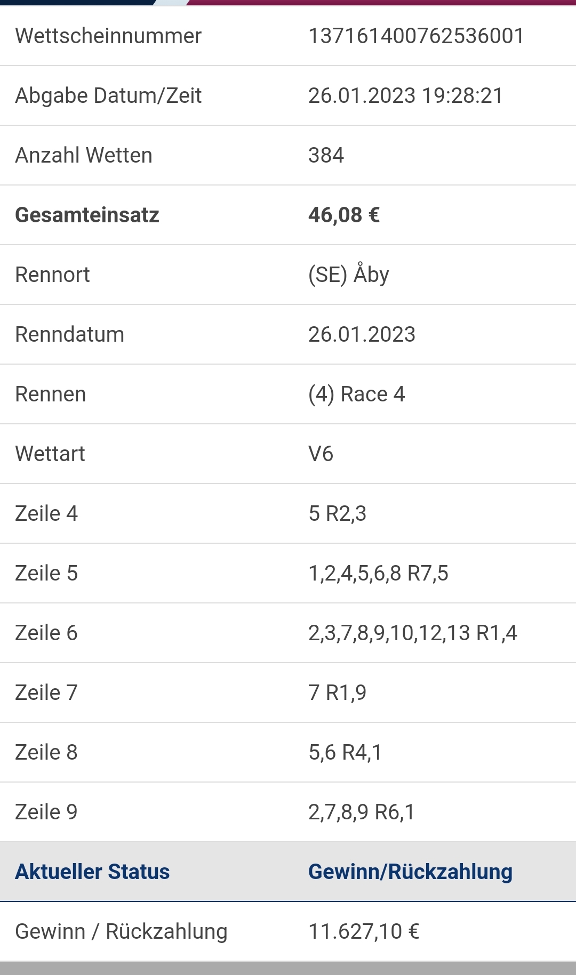This screenshot has width=576, height=975.
Task: Click the Anzahl Wetten value 384
Action: point(326,156)
